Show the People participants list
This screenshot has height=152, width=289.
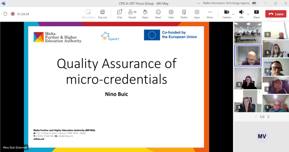tap(132, 14)
